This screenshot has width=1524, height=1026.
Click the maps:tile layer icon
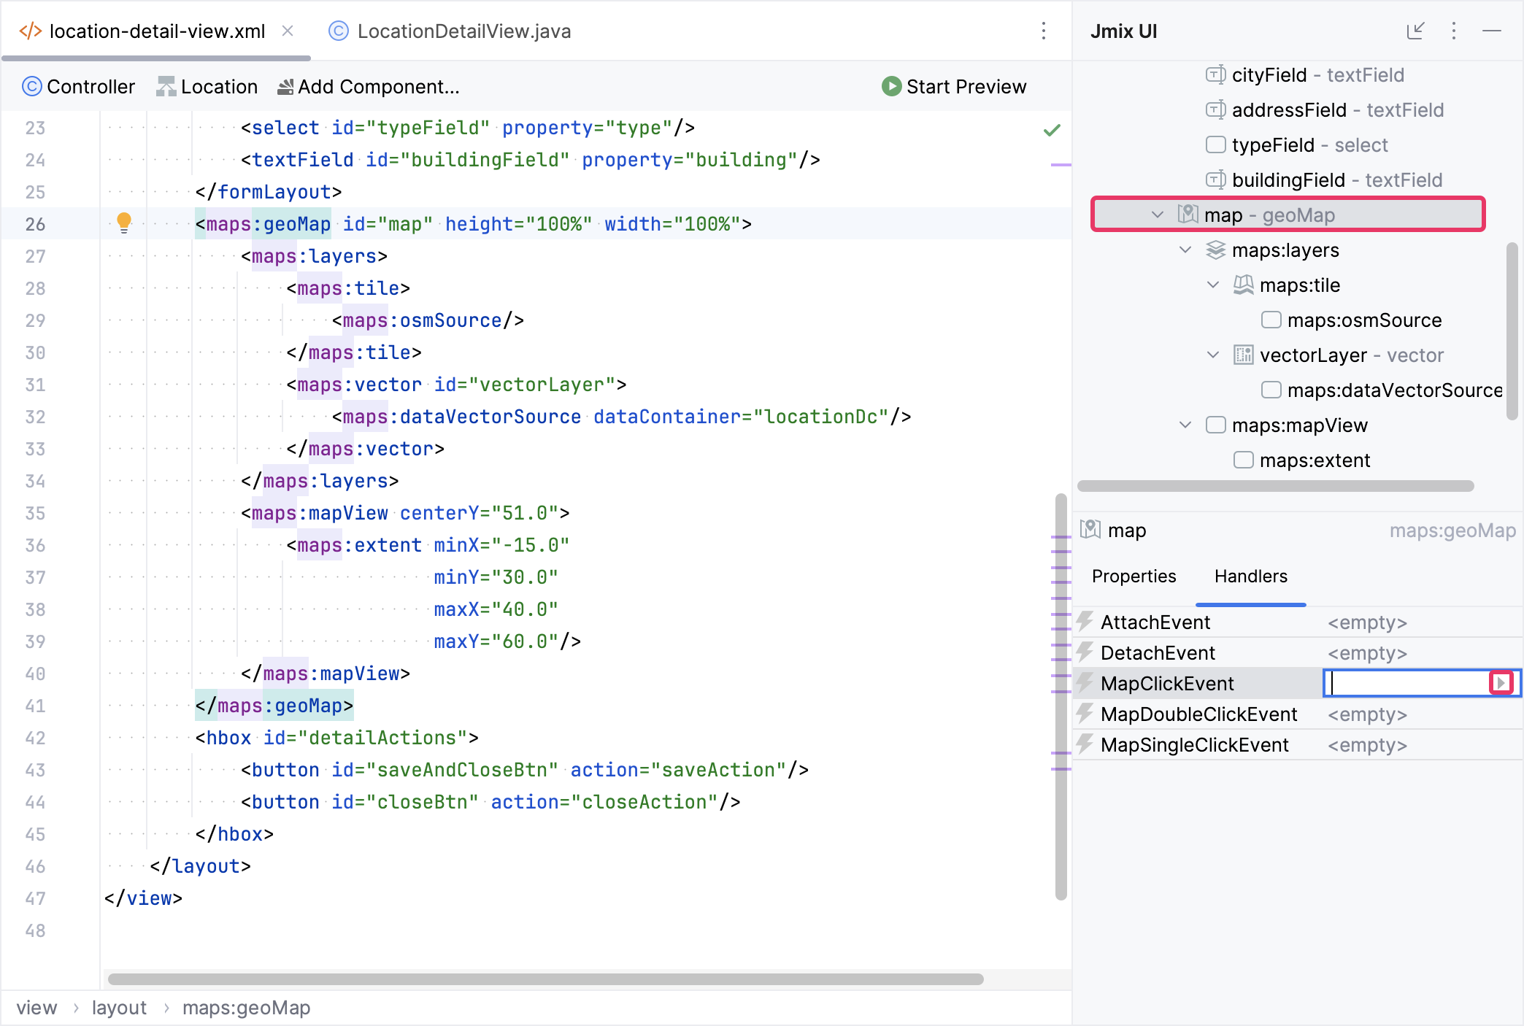(x=1245, y=285)
